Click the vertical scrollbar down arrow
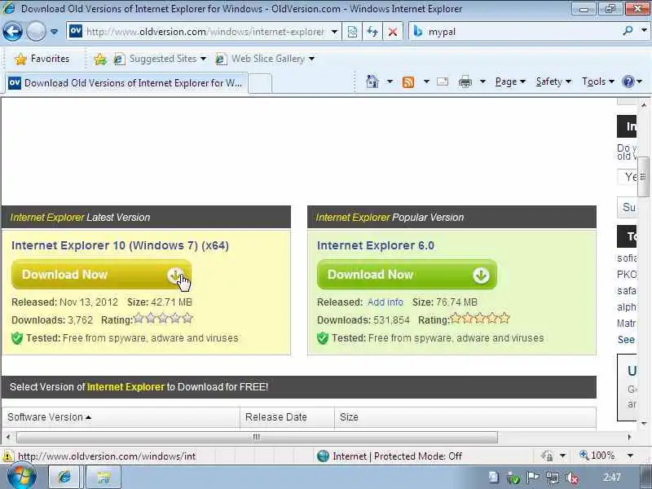 click(x=644, y=423)
